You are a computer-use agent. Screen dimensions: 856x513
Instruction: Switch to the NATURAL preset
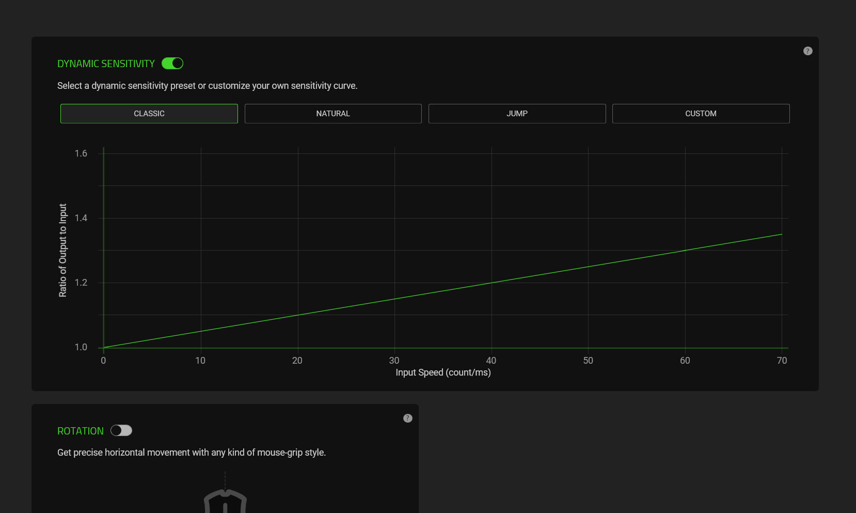coord(333,114)
